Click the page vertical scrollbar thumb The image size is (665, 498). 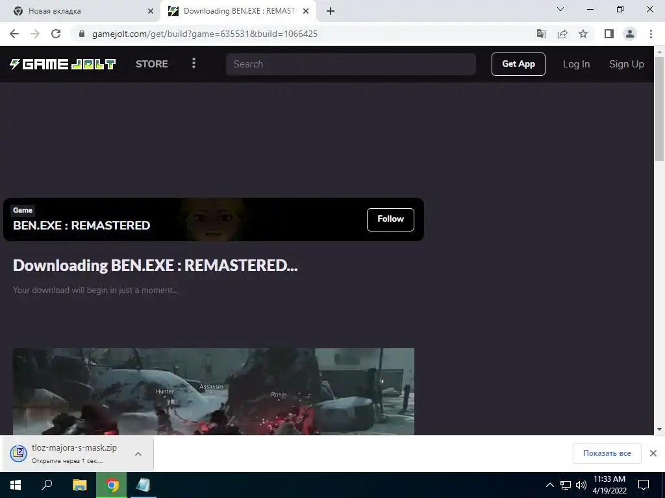[659, 109]
